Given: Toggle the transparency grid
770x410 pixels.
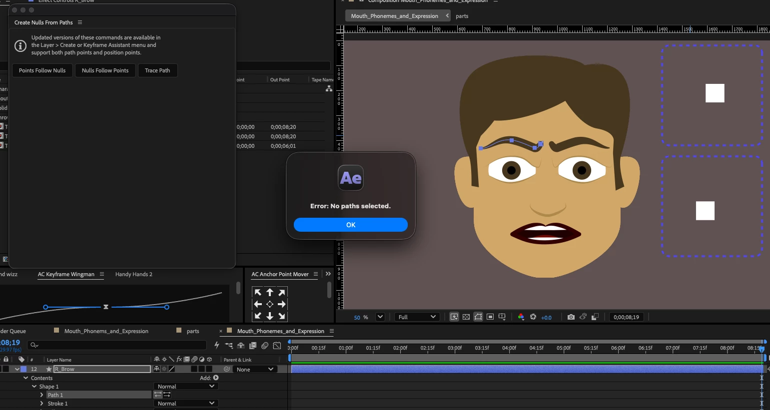Looking at the screenshot, I should [466, 317].
